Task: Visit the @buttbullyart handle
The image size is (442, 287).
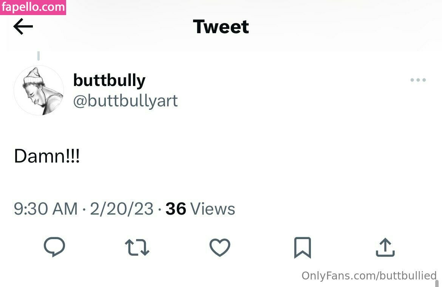Action: (x=125, y=101)
